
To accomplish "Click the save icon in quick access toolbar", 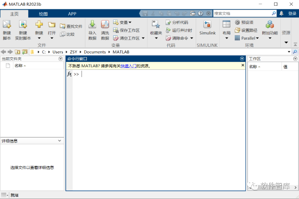I will click(x=145, y=13).
